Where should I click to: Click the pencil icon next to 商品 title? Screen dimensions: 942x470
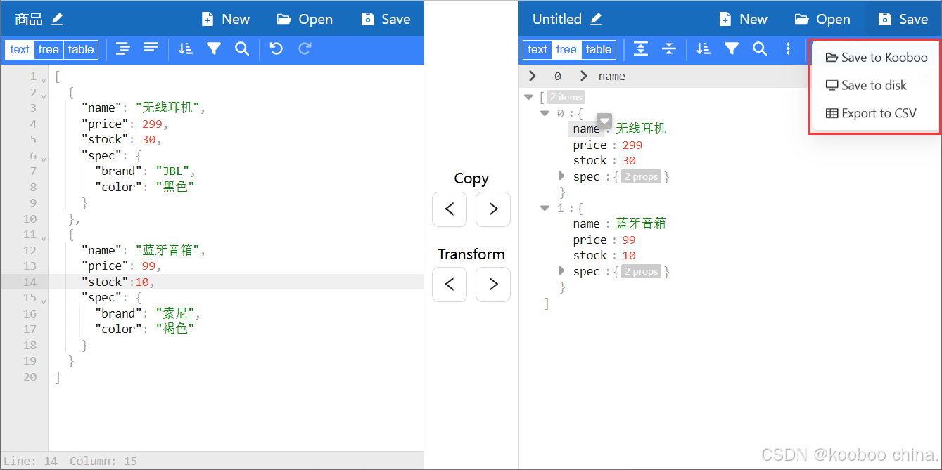click(x=57, y=19)
